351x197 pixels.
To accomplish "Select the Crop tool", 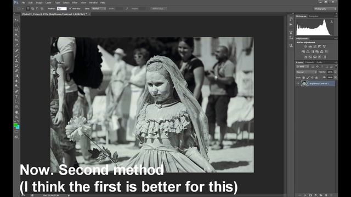I will tap(16, 40).
